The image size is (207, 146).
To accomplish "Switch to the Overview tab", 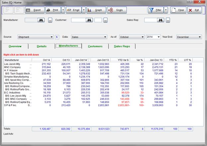I will (15, 46).
